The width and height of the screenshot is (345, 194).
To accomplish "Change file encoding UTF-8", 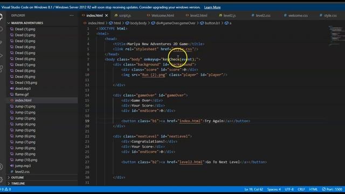I will [x=289, y=189].
